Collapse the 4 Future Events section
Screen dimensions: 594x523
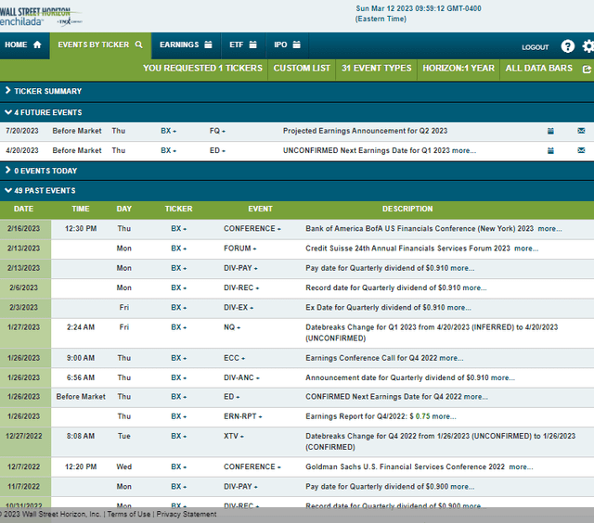coord(43,112)
